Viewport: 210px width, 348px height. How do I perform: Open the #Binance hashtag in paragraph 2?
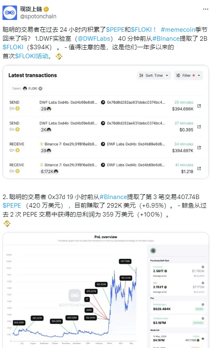[113, 197]
